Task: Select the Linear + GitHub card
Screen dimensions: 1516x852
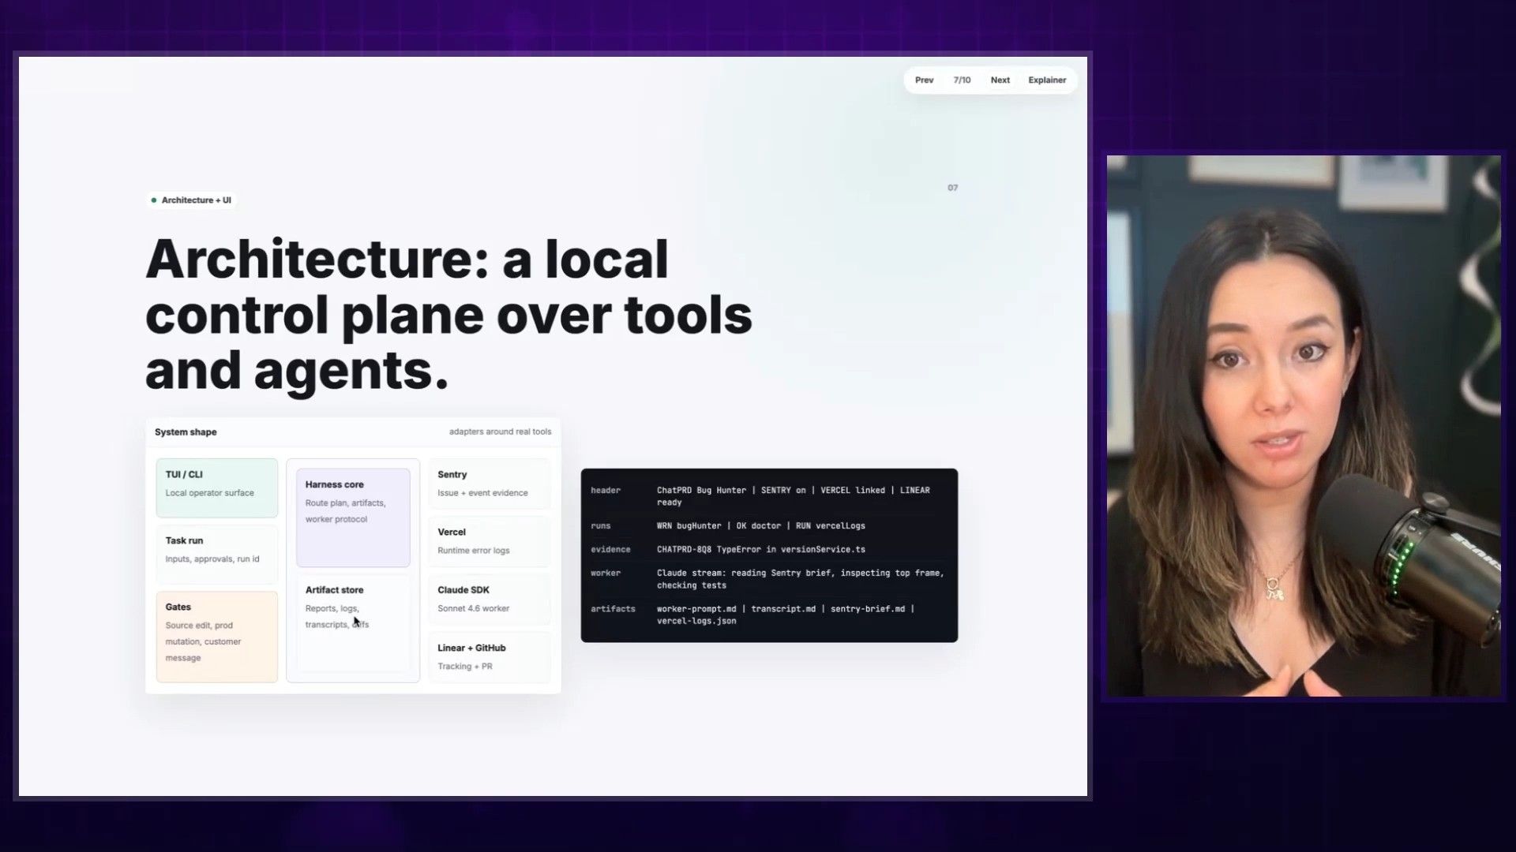Action: click(x=490, y=657)
